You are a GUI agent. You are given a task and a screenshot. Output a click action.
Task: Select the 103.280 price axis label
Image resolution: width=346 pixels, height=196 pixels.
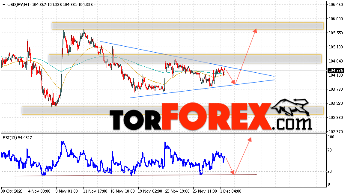point(336,104)
